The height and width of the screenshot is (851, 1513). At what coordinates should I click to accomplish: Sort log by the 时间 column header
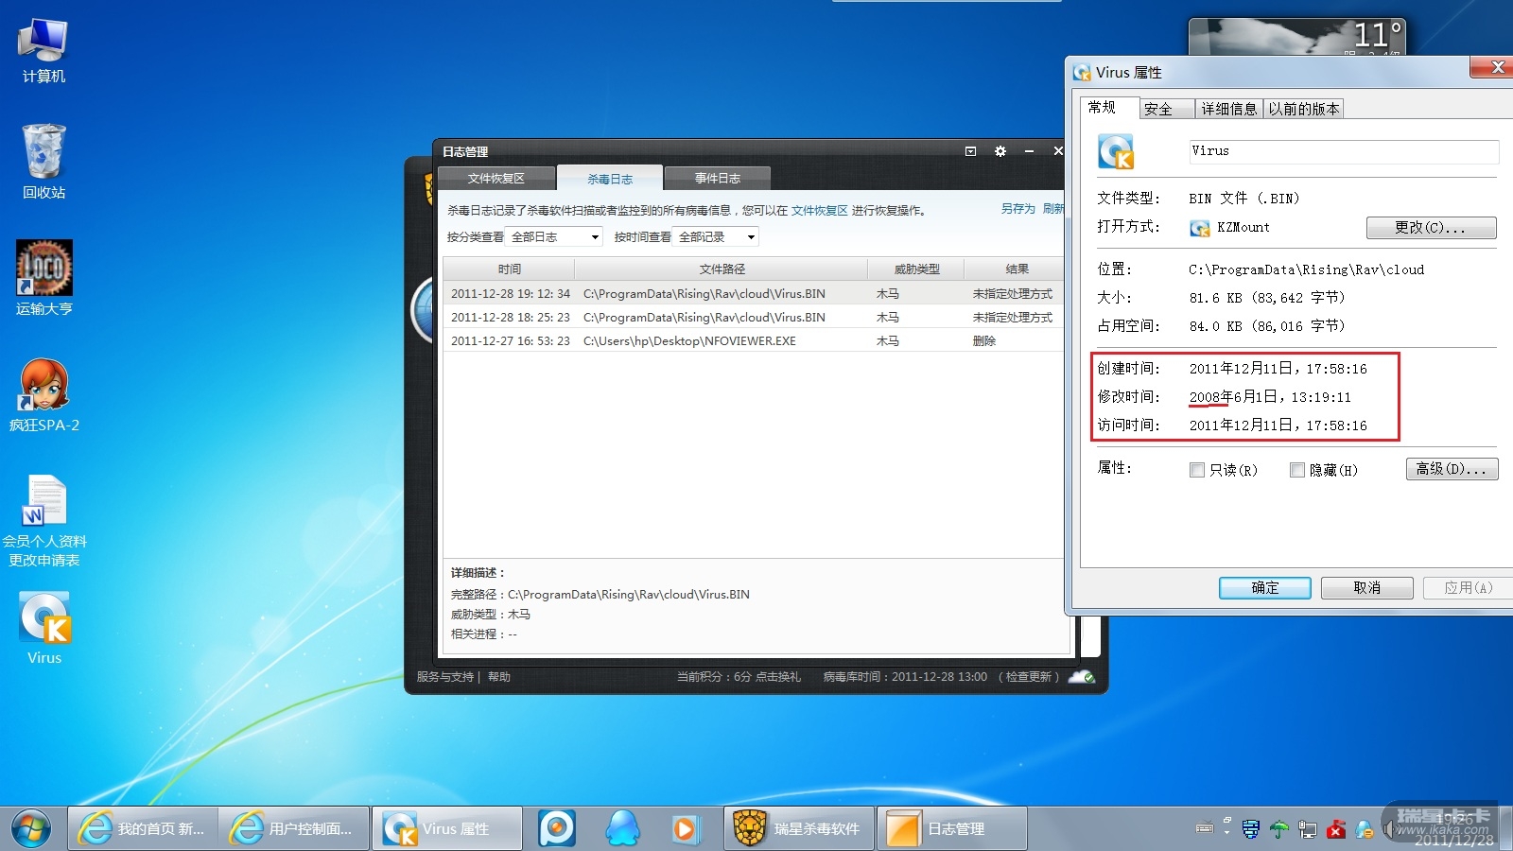(x=509, y=269)
